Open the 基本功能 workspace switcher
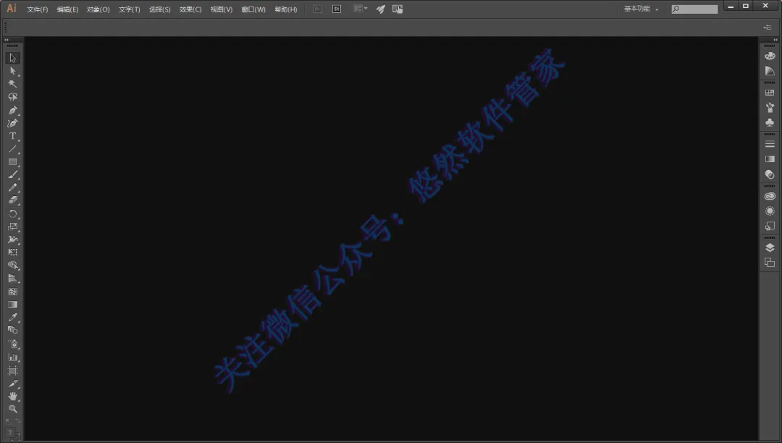The width and height of the screenshot is (782, 443). [641, 9]
